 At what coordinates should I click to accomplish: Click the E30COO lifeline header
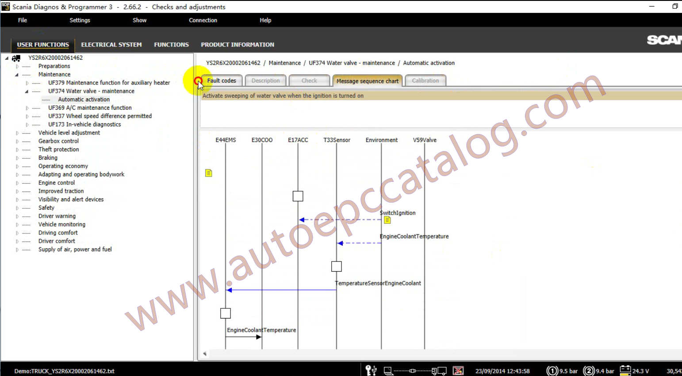coord(262,140)
